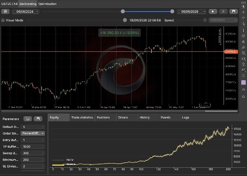Select the rectangle shape drawing tool

point(244,59)
